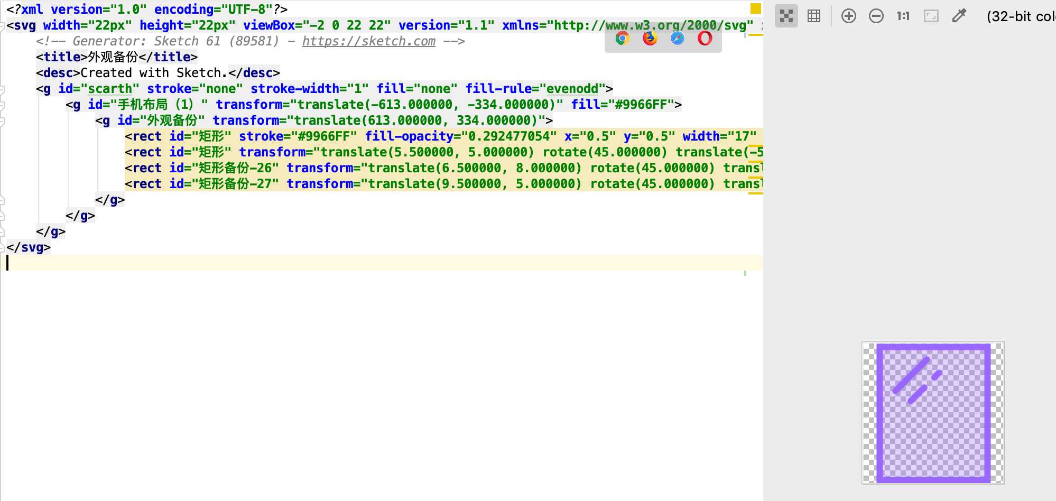The width and height of the screenshot is (1056, 501).
Task: Select the SVG preview thumbnail
Action: pyautogui.click(x=933, y=413)
